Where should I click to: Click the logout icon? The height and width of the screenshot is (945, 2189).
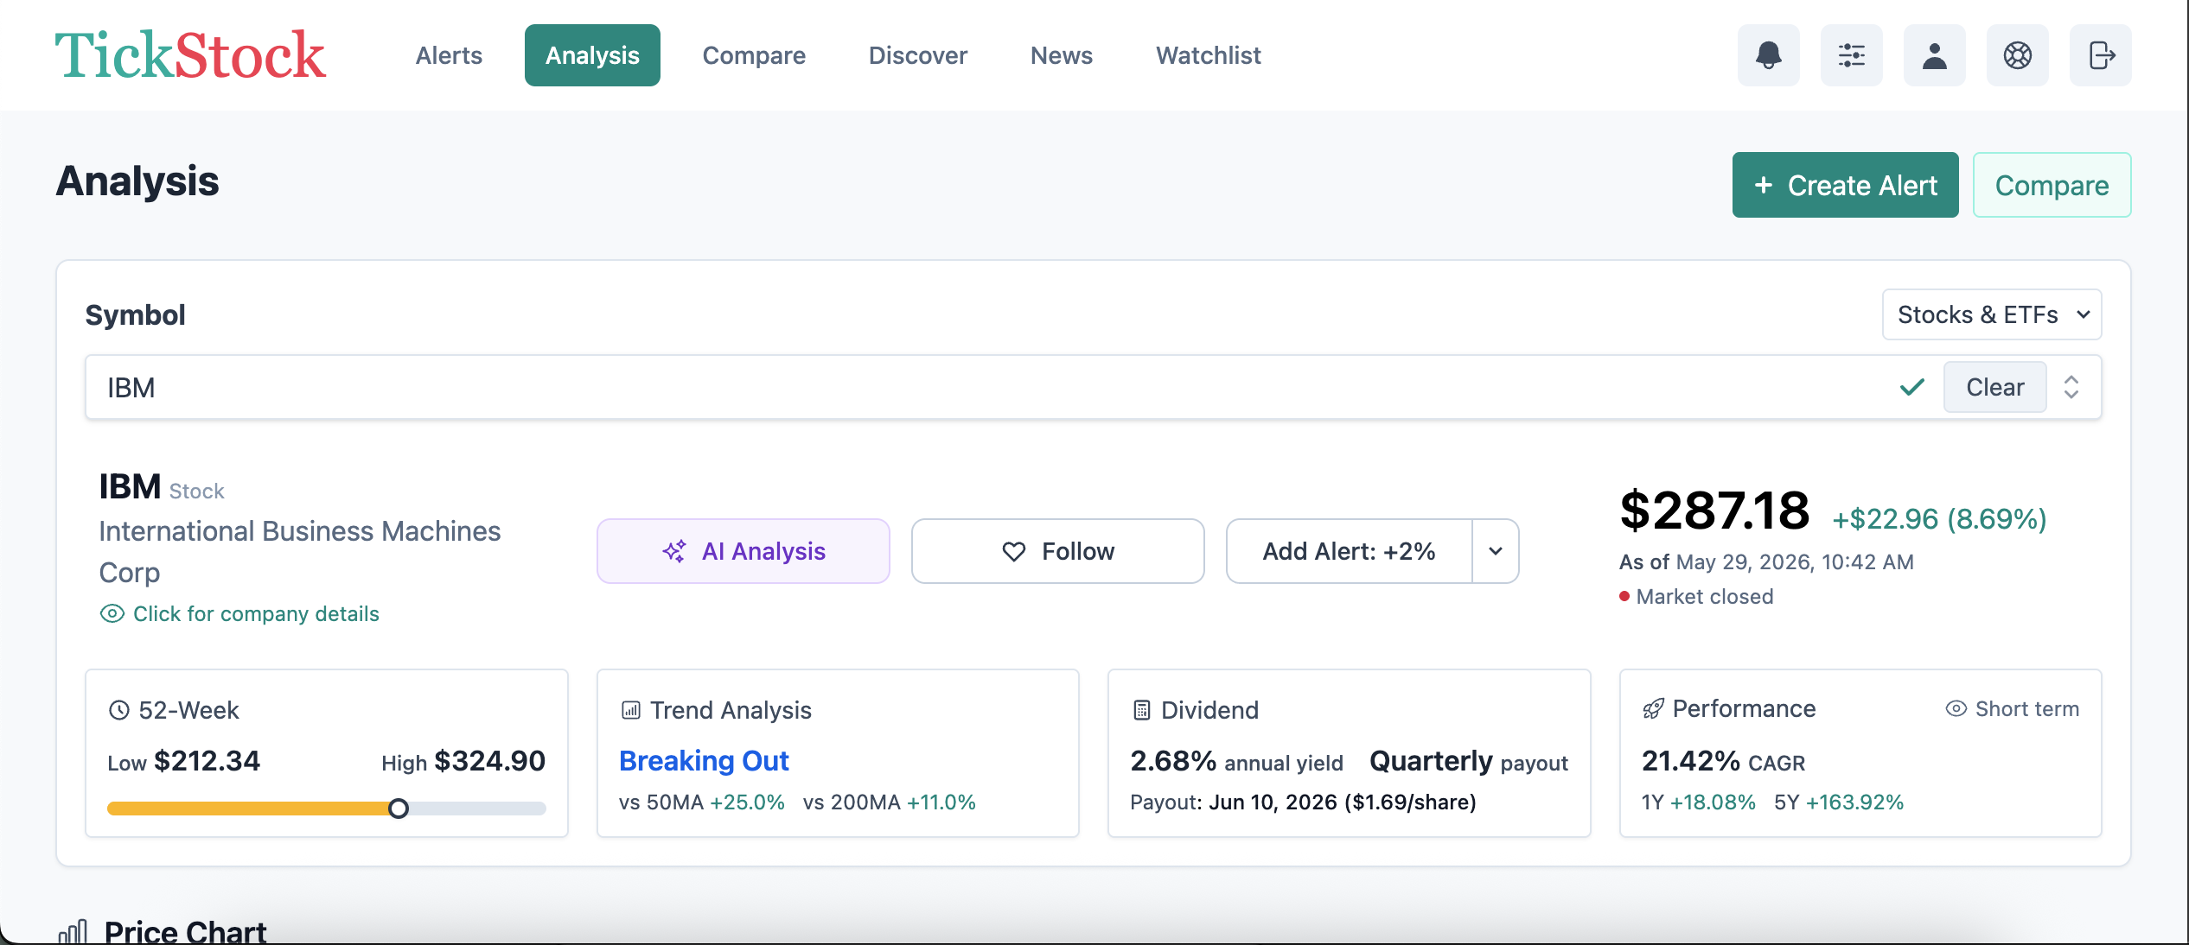point(2100,55)
